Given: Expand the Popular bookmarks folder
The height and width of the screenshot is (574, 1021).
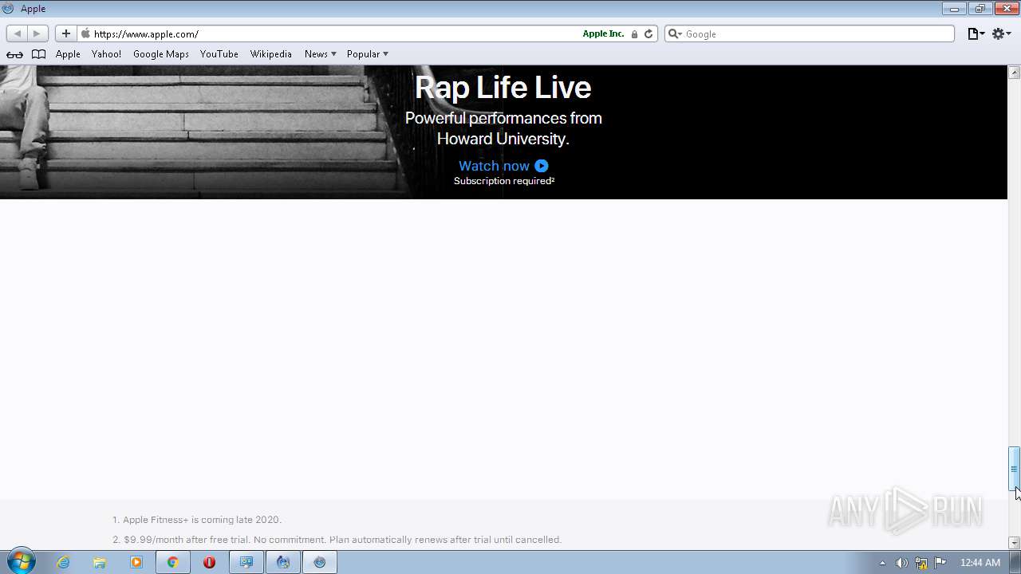Looking at the screenshot, I should pos(367,54).
